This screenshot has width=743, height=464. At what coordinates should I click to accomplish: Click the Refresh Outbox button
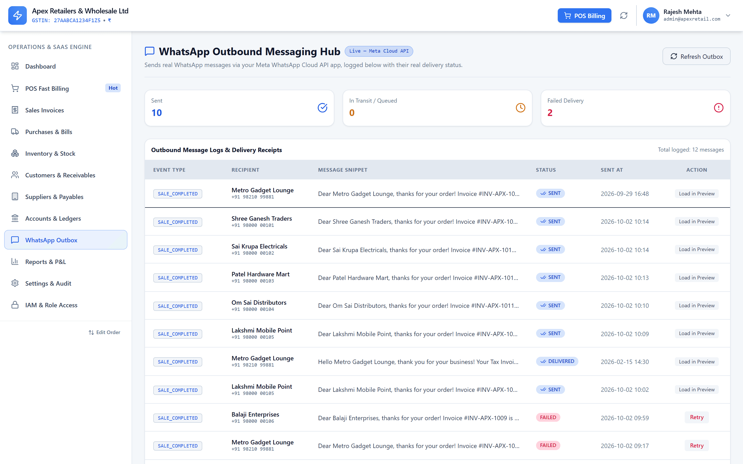click(x=696, y=56)
